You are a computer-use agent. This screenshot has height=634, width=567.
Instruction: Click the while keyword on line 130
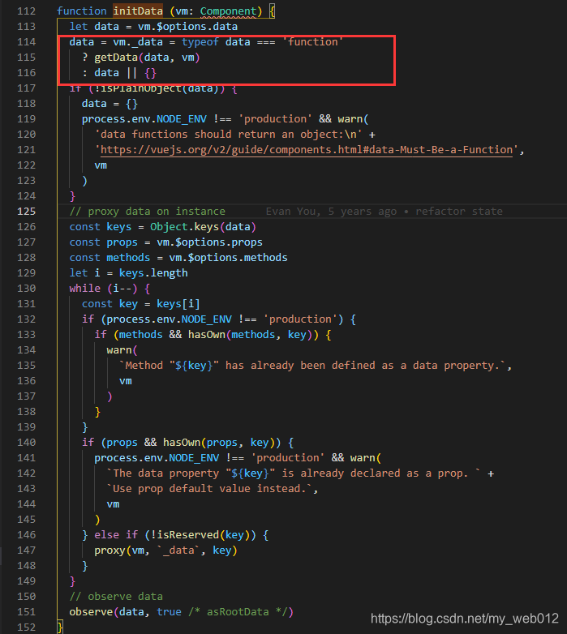[85, 289]
